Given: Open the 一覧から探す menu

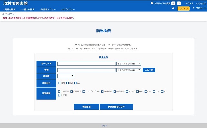Looking at the screenshot, I should pyautogui.click(x=27, y=9).
